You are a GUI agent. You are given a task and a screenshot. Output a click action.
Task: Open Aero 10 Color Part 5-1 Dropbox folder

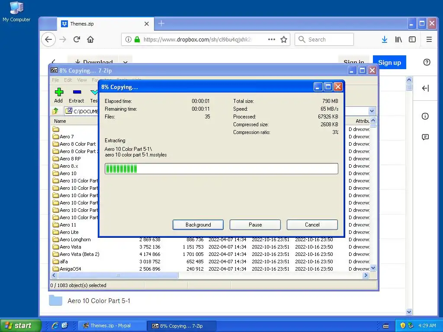[99, 301]
